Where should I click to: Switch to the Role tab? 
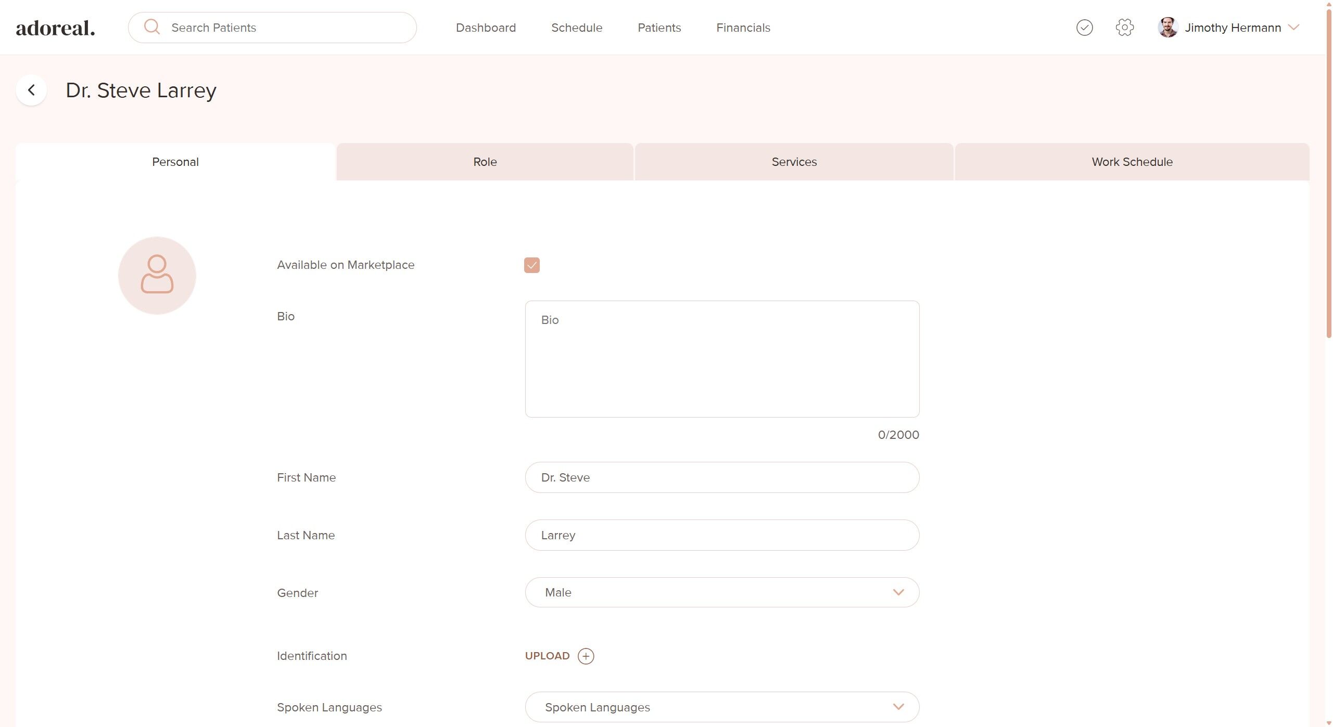point(485,162)
